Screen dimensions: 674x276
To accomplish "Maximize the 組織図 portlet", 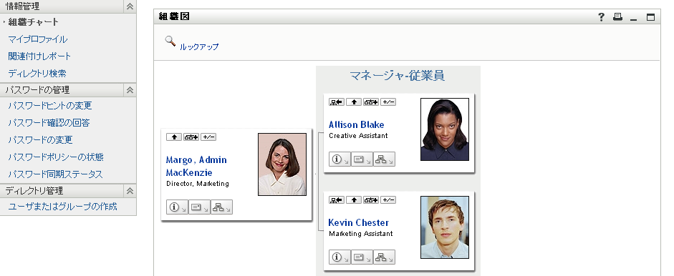I will 651,17.
